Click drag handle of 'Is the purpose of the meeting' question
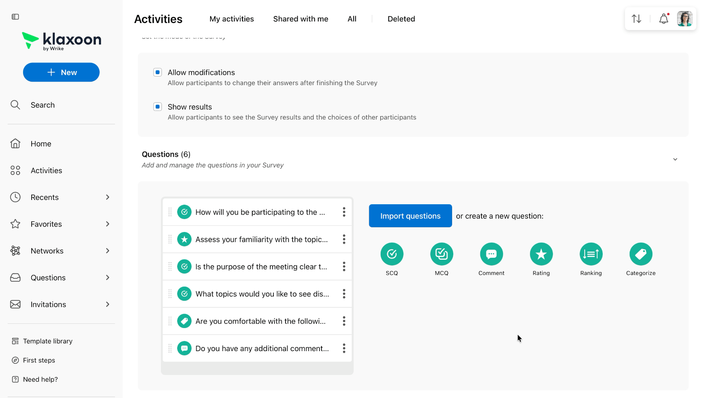The height and width of the screenshot is (398, 704). 170,267
